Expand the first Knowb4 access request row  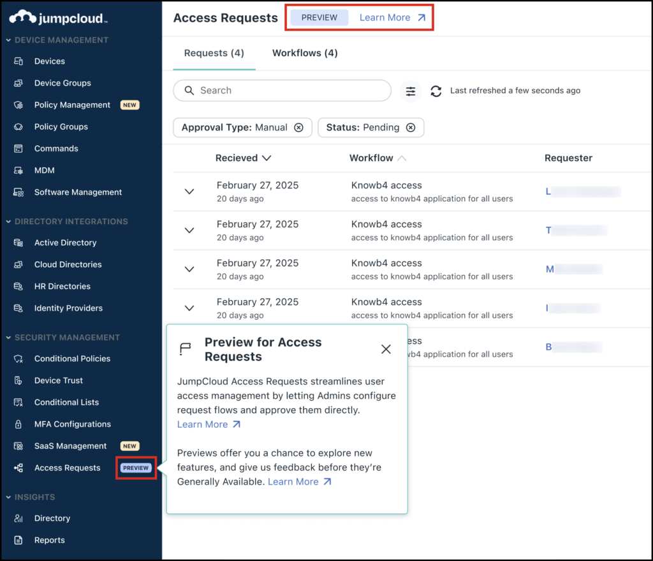(189, 192)
